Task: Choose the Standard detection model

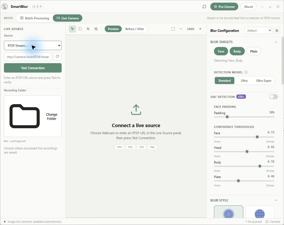Action: [x=224, y=81]
